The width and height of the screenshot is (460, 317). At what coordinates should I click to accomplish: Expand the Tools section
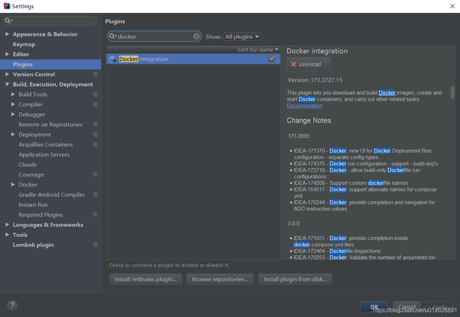coord(7,235)
